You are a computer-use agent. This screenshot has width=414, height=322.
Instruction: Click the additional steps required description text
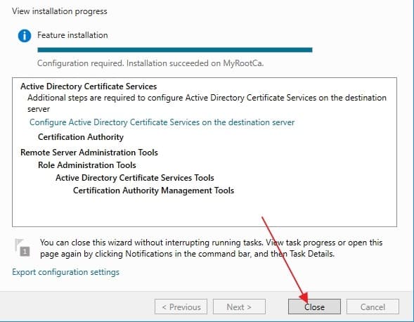[x=207, y=103]
